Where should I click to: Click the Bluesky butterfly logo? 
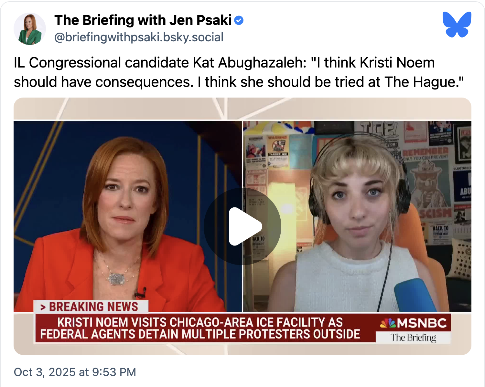(457, 25)
